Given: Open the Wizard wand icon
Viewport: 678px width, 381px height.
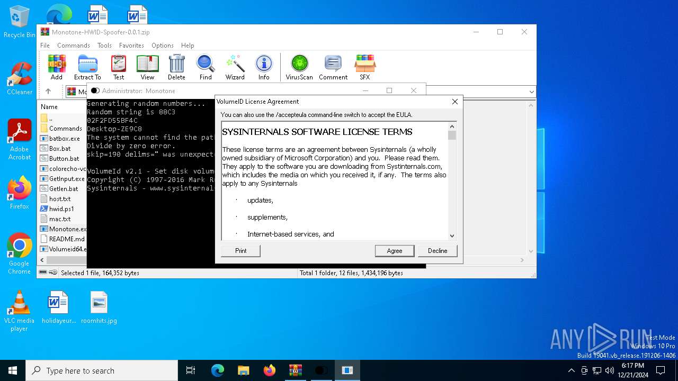Looking at the screenshot, I should [235, 67].
